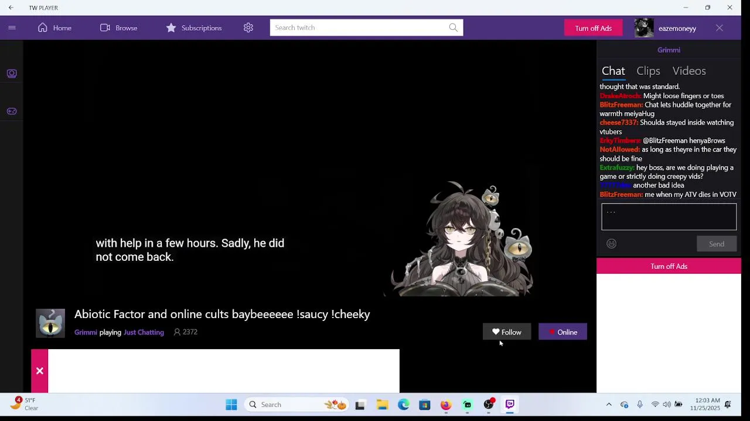Screen dimensions: 750x421
Task: Click the Extrafuzzy username in chat
Action: pos(617,168)
